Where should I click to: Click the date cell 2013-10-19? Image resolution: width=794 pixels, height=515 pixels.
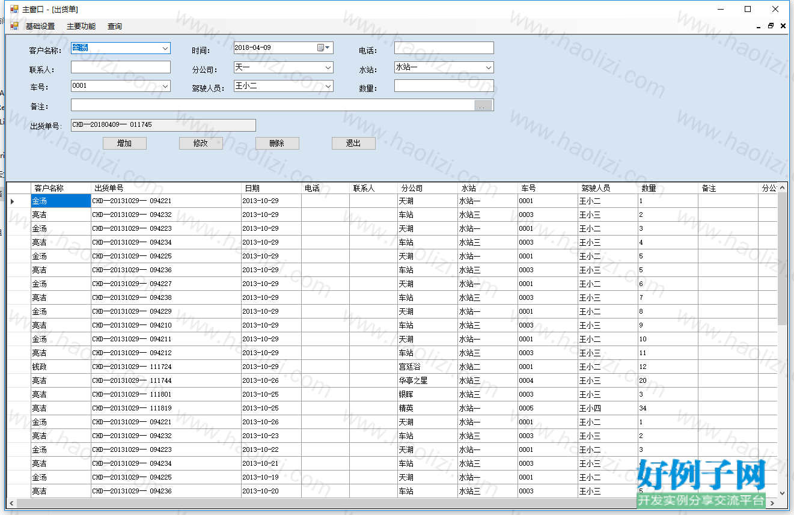click(271, 478)
